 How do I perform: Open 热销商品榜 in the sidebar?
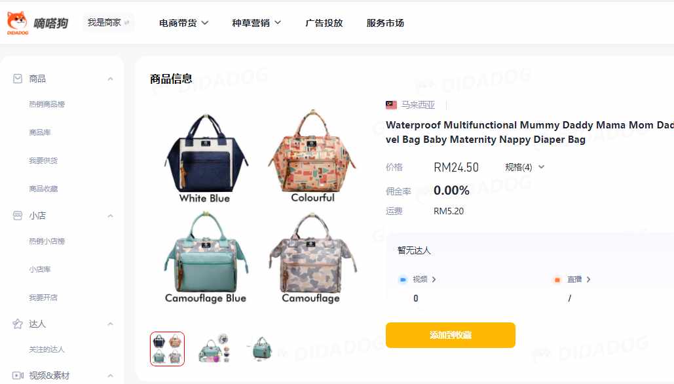(47, 104)
